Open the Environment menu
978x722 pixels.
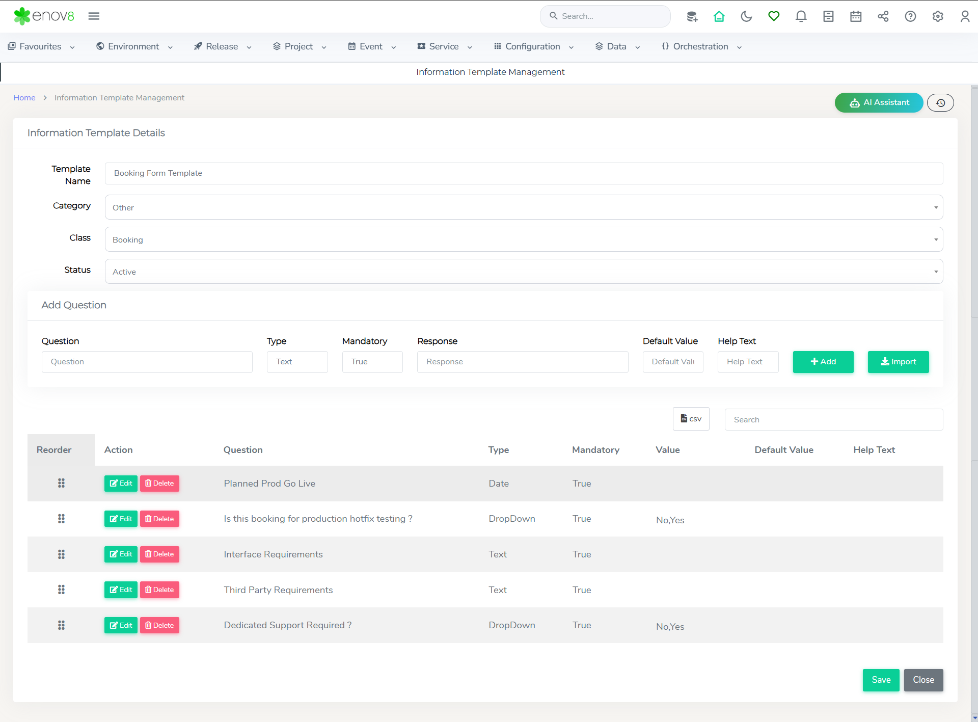(x=134, y=46)
